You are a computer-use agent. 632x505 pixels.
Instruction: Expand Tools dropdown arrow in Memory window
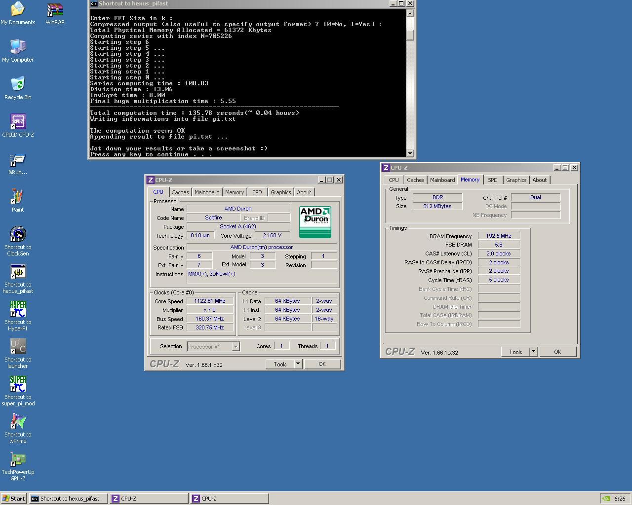click(x=533, y=352)
